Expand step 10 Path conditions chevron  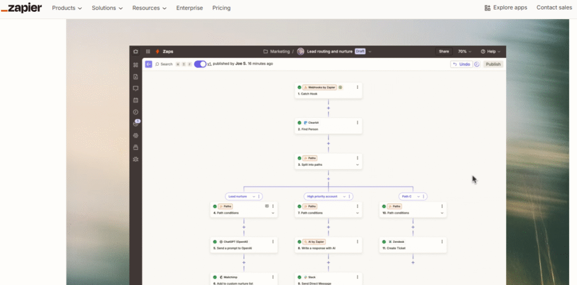tap(442, 213)
